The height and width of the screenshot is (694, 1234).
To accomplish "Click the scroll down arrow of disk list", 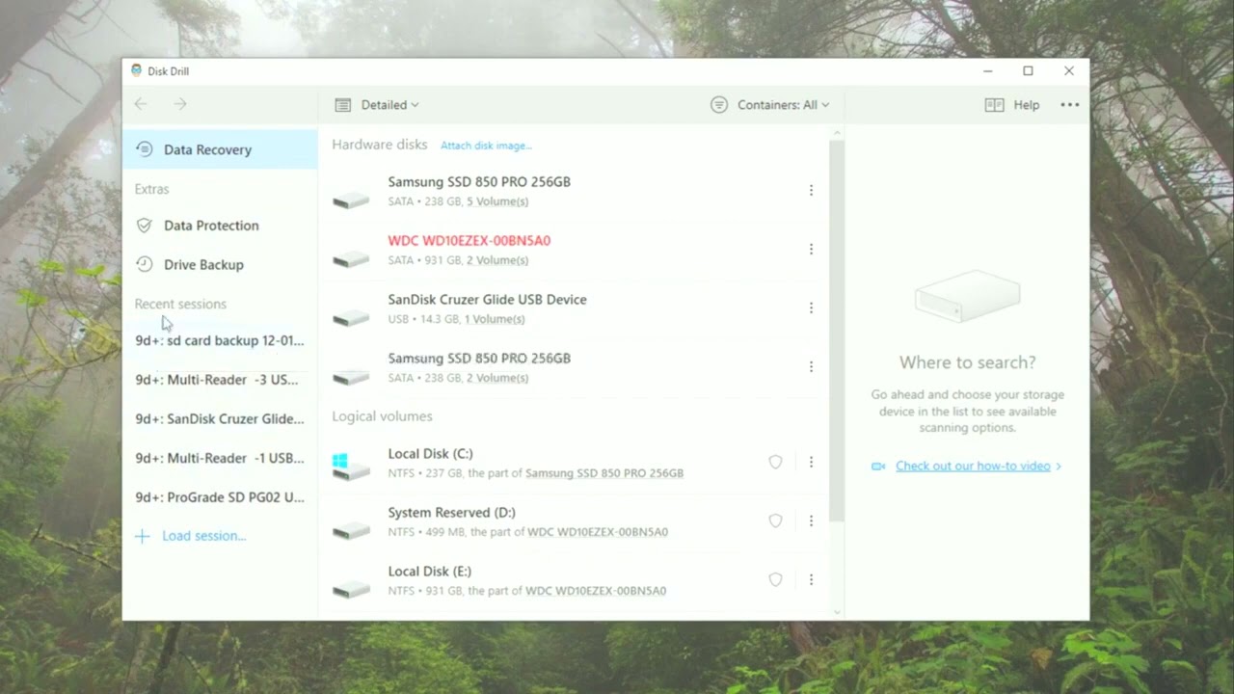I will 837,612.
